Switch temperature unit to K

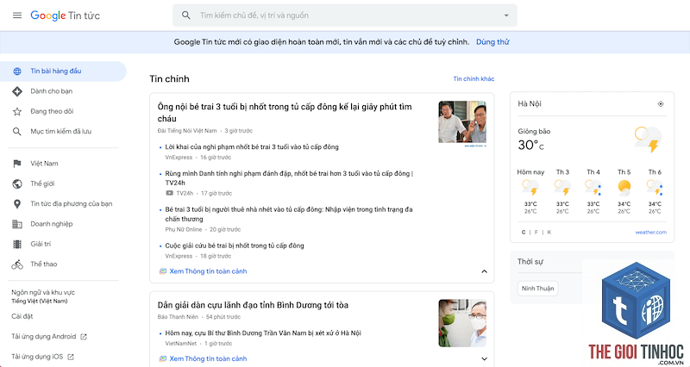click(549, 233)
